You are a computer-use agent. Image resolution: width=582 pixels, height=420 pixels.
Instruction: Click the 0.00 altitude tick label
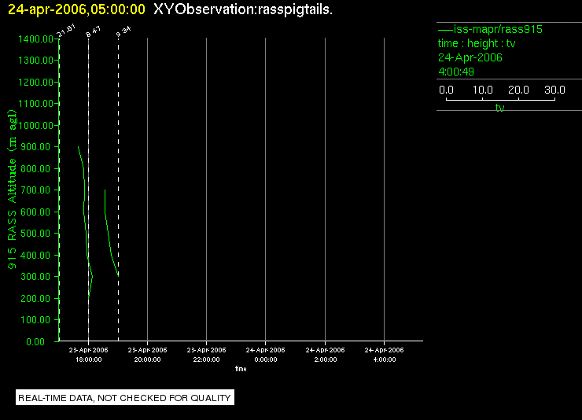[35, 341]
